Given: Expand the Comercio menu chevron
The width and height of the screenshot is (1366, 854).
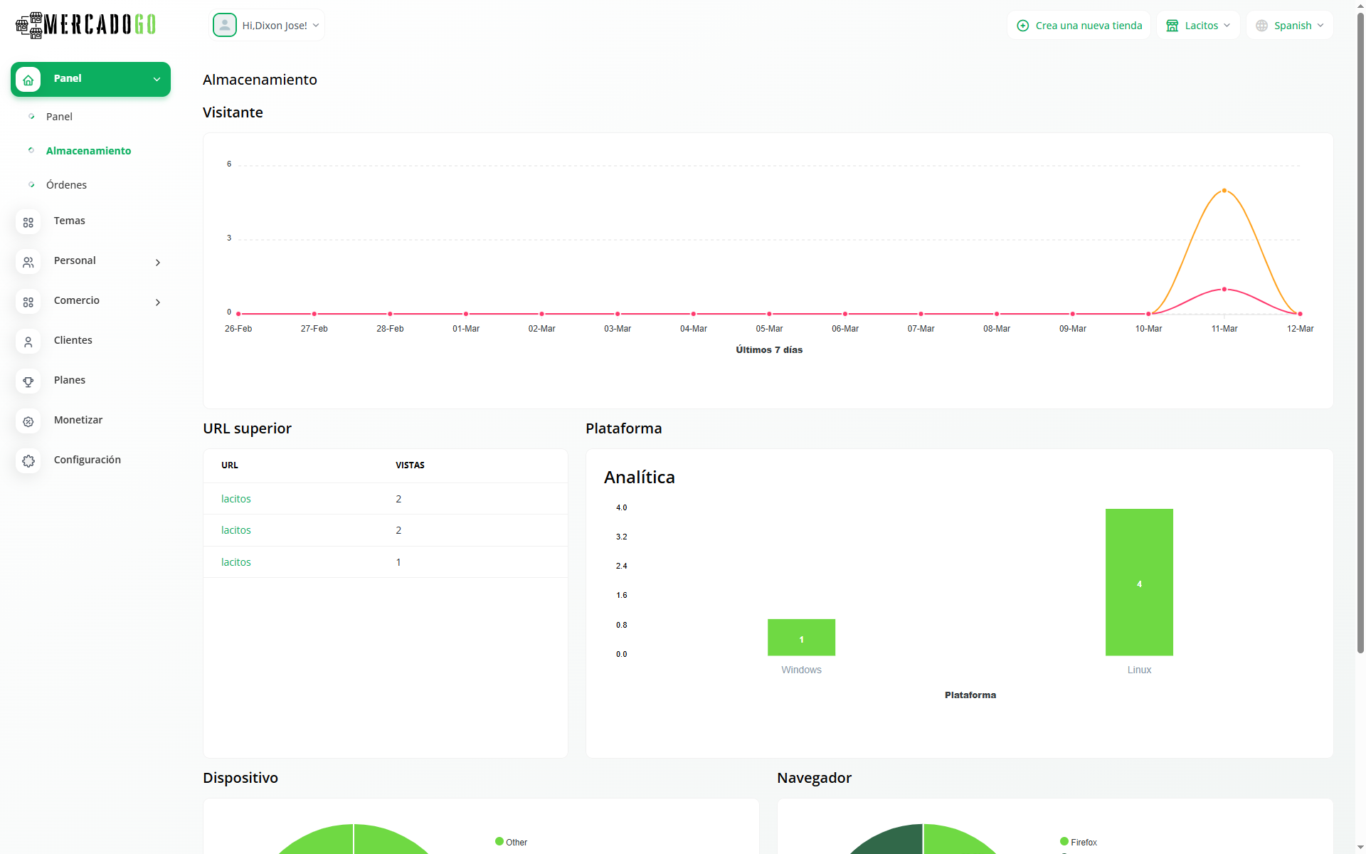Looking at the screenshot, I should click(x=158, y=302).
